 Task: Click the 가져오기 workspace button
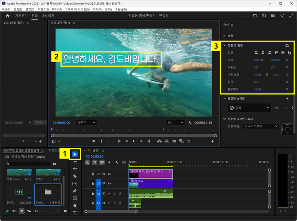[21, 16]
